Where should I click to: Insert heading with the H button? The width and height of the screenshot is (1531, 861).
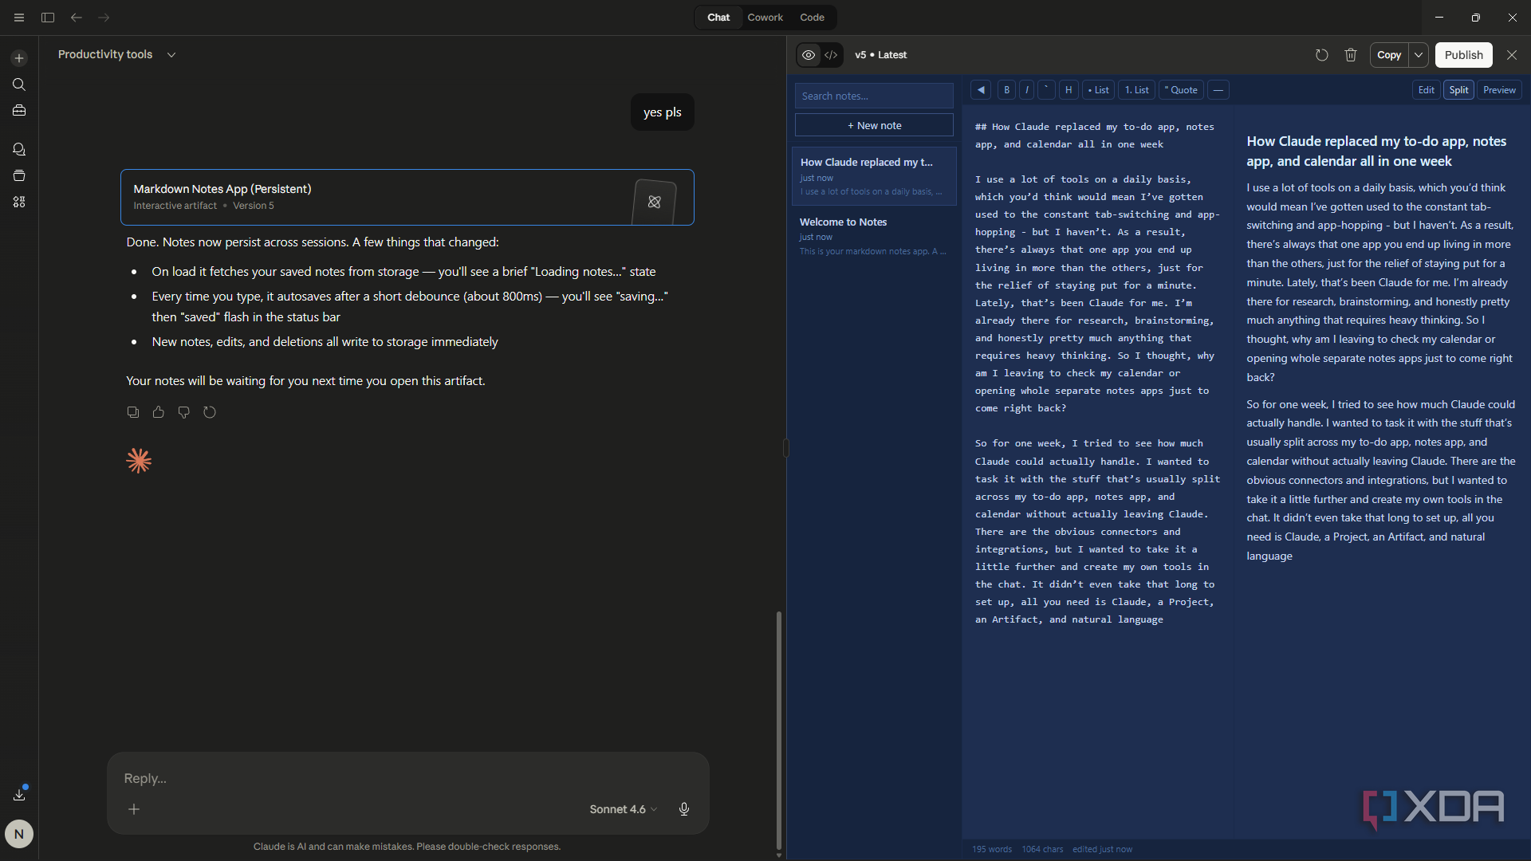pos(1069,90)
